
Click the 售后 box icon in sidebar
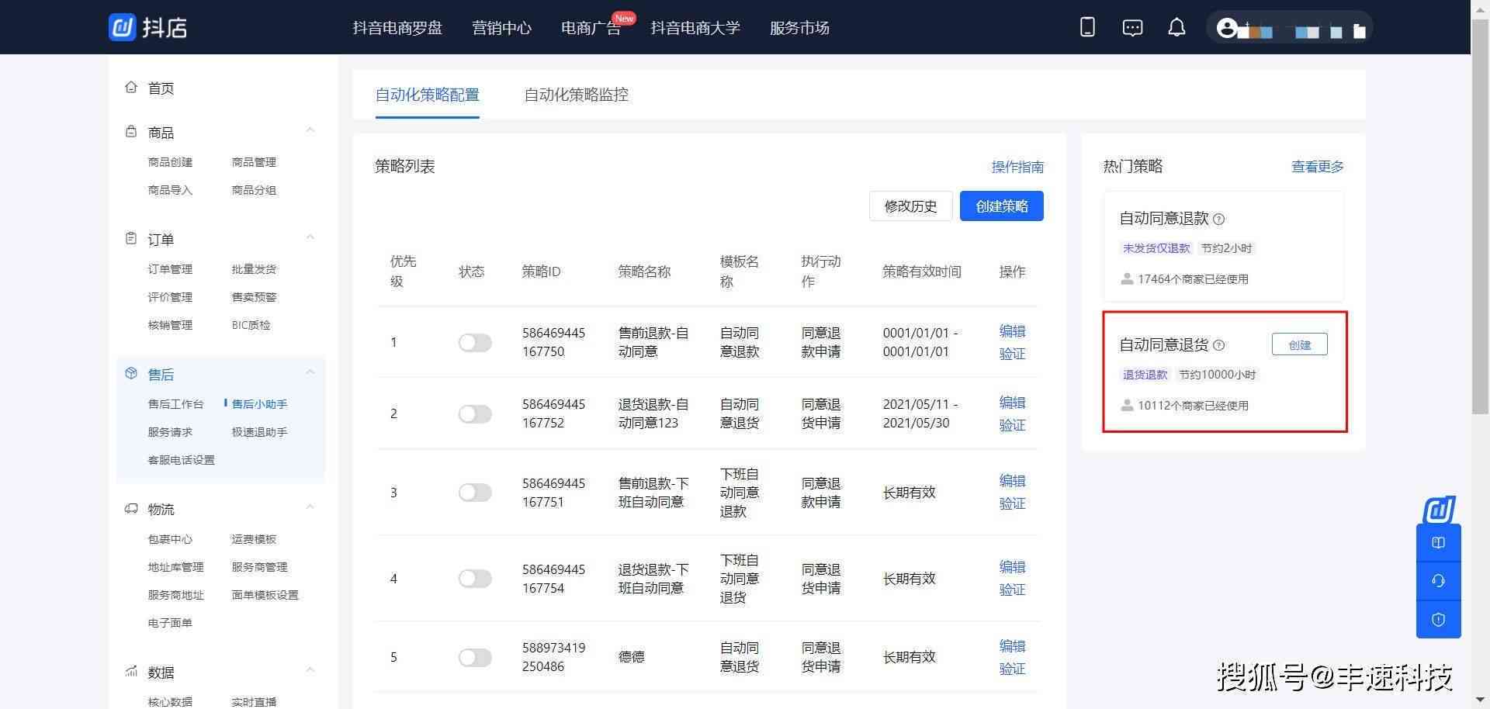[x=131, y=373]
